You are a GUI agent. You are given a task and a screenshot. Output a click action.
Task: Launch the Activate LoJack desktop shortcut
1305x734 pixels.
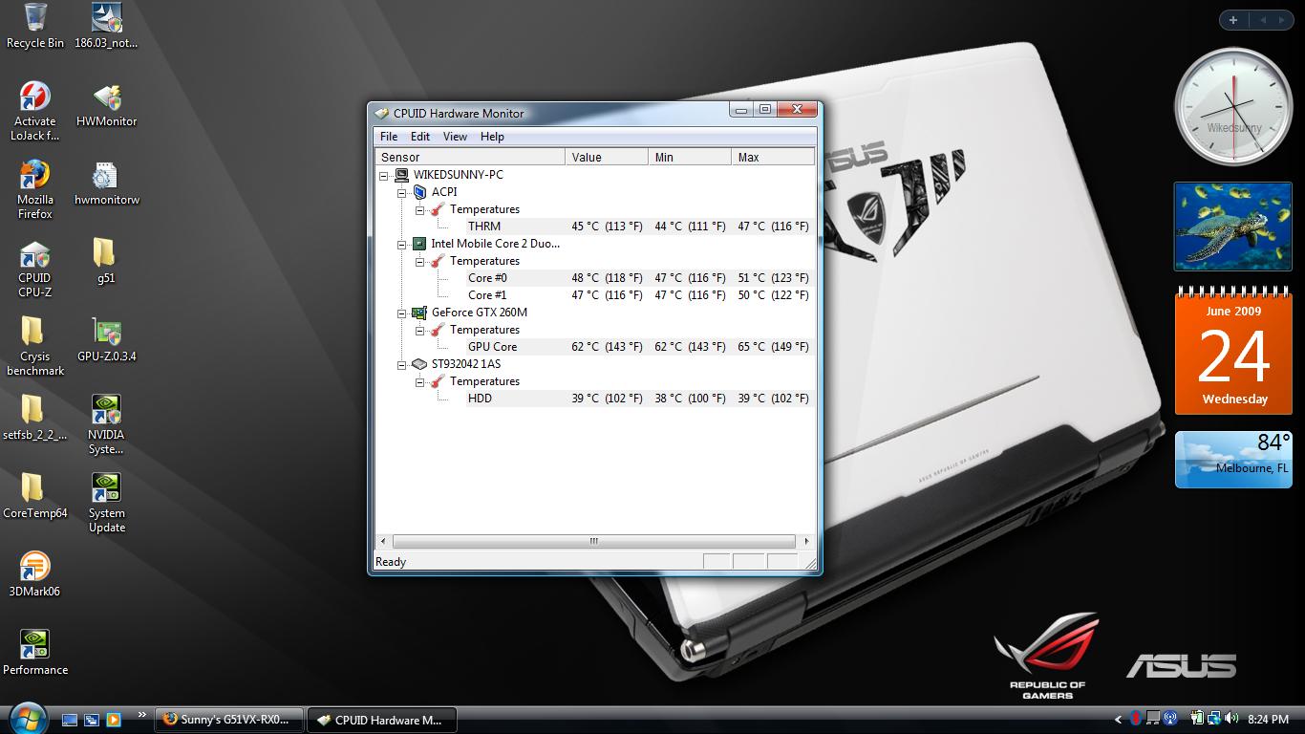pyautogui.click(x=35, y=111)
